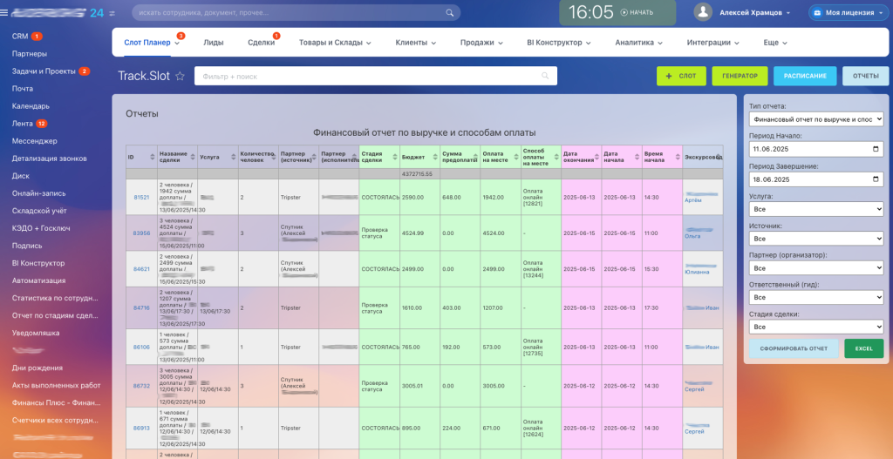Click the user avatar of Алексей Храмцов
The width and height of the screenshot is (893, 459).
pyautogui.click(x=704, y=13)
